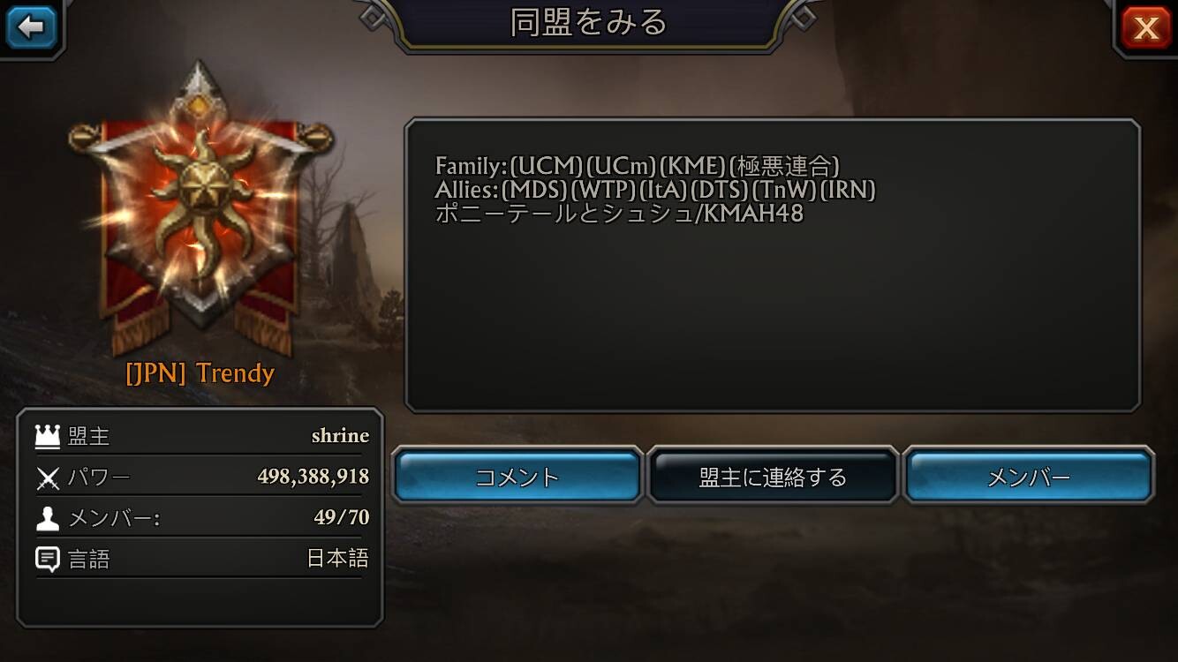Click the speech bubble language icon
The image size is (1178, 662).
[x=48, y=560]
